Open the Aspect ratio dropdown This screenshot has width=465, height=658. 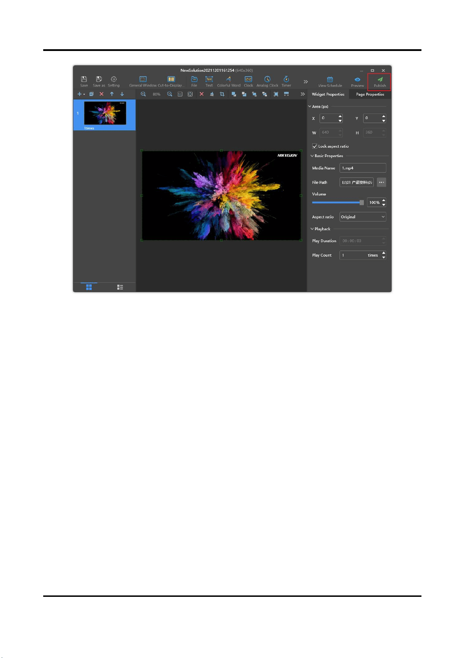coord(363,217)
